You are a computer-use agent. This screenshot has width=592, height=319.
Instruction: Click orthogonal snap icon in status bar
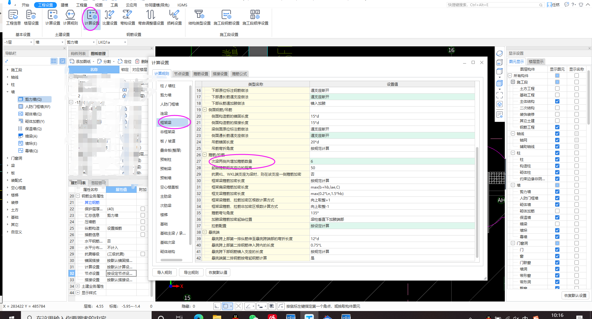[x=217, y=306]
